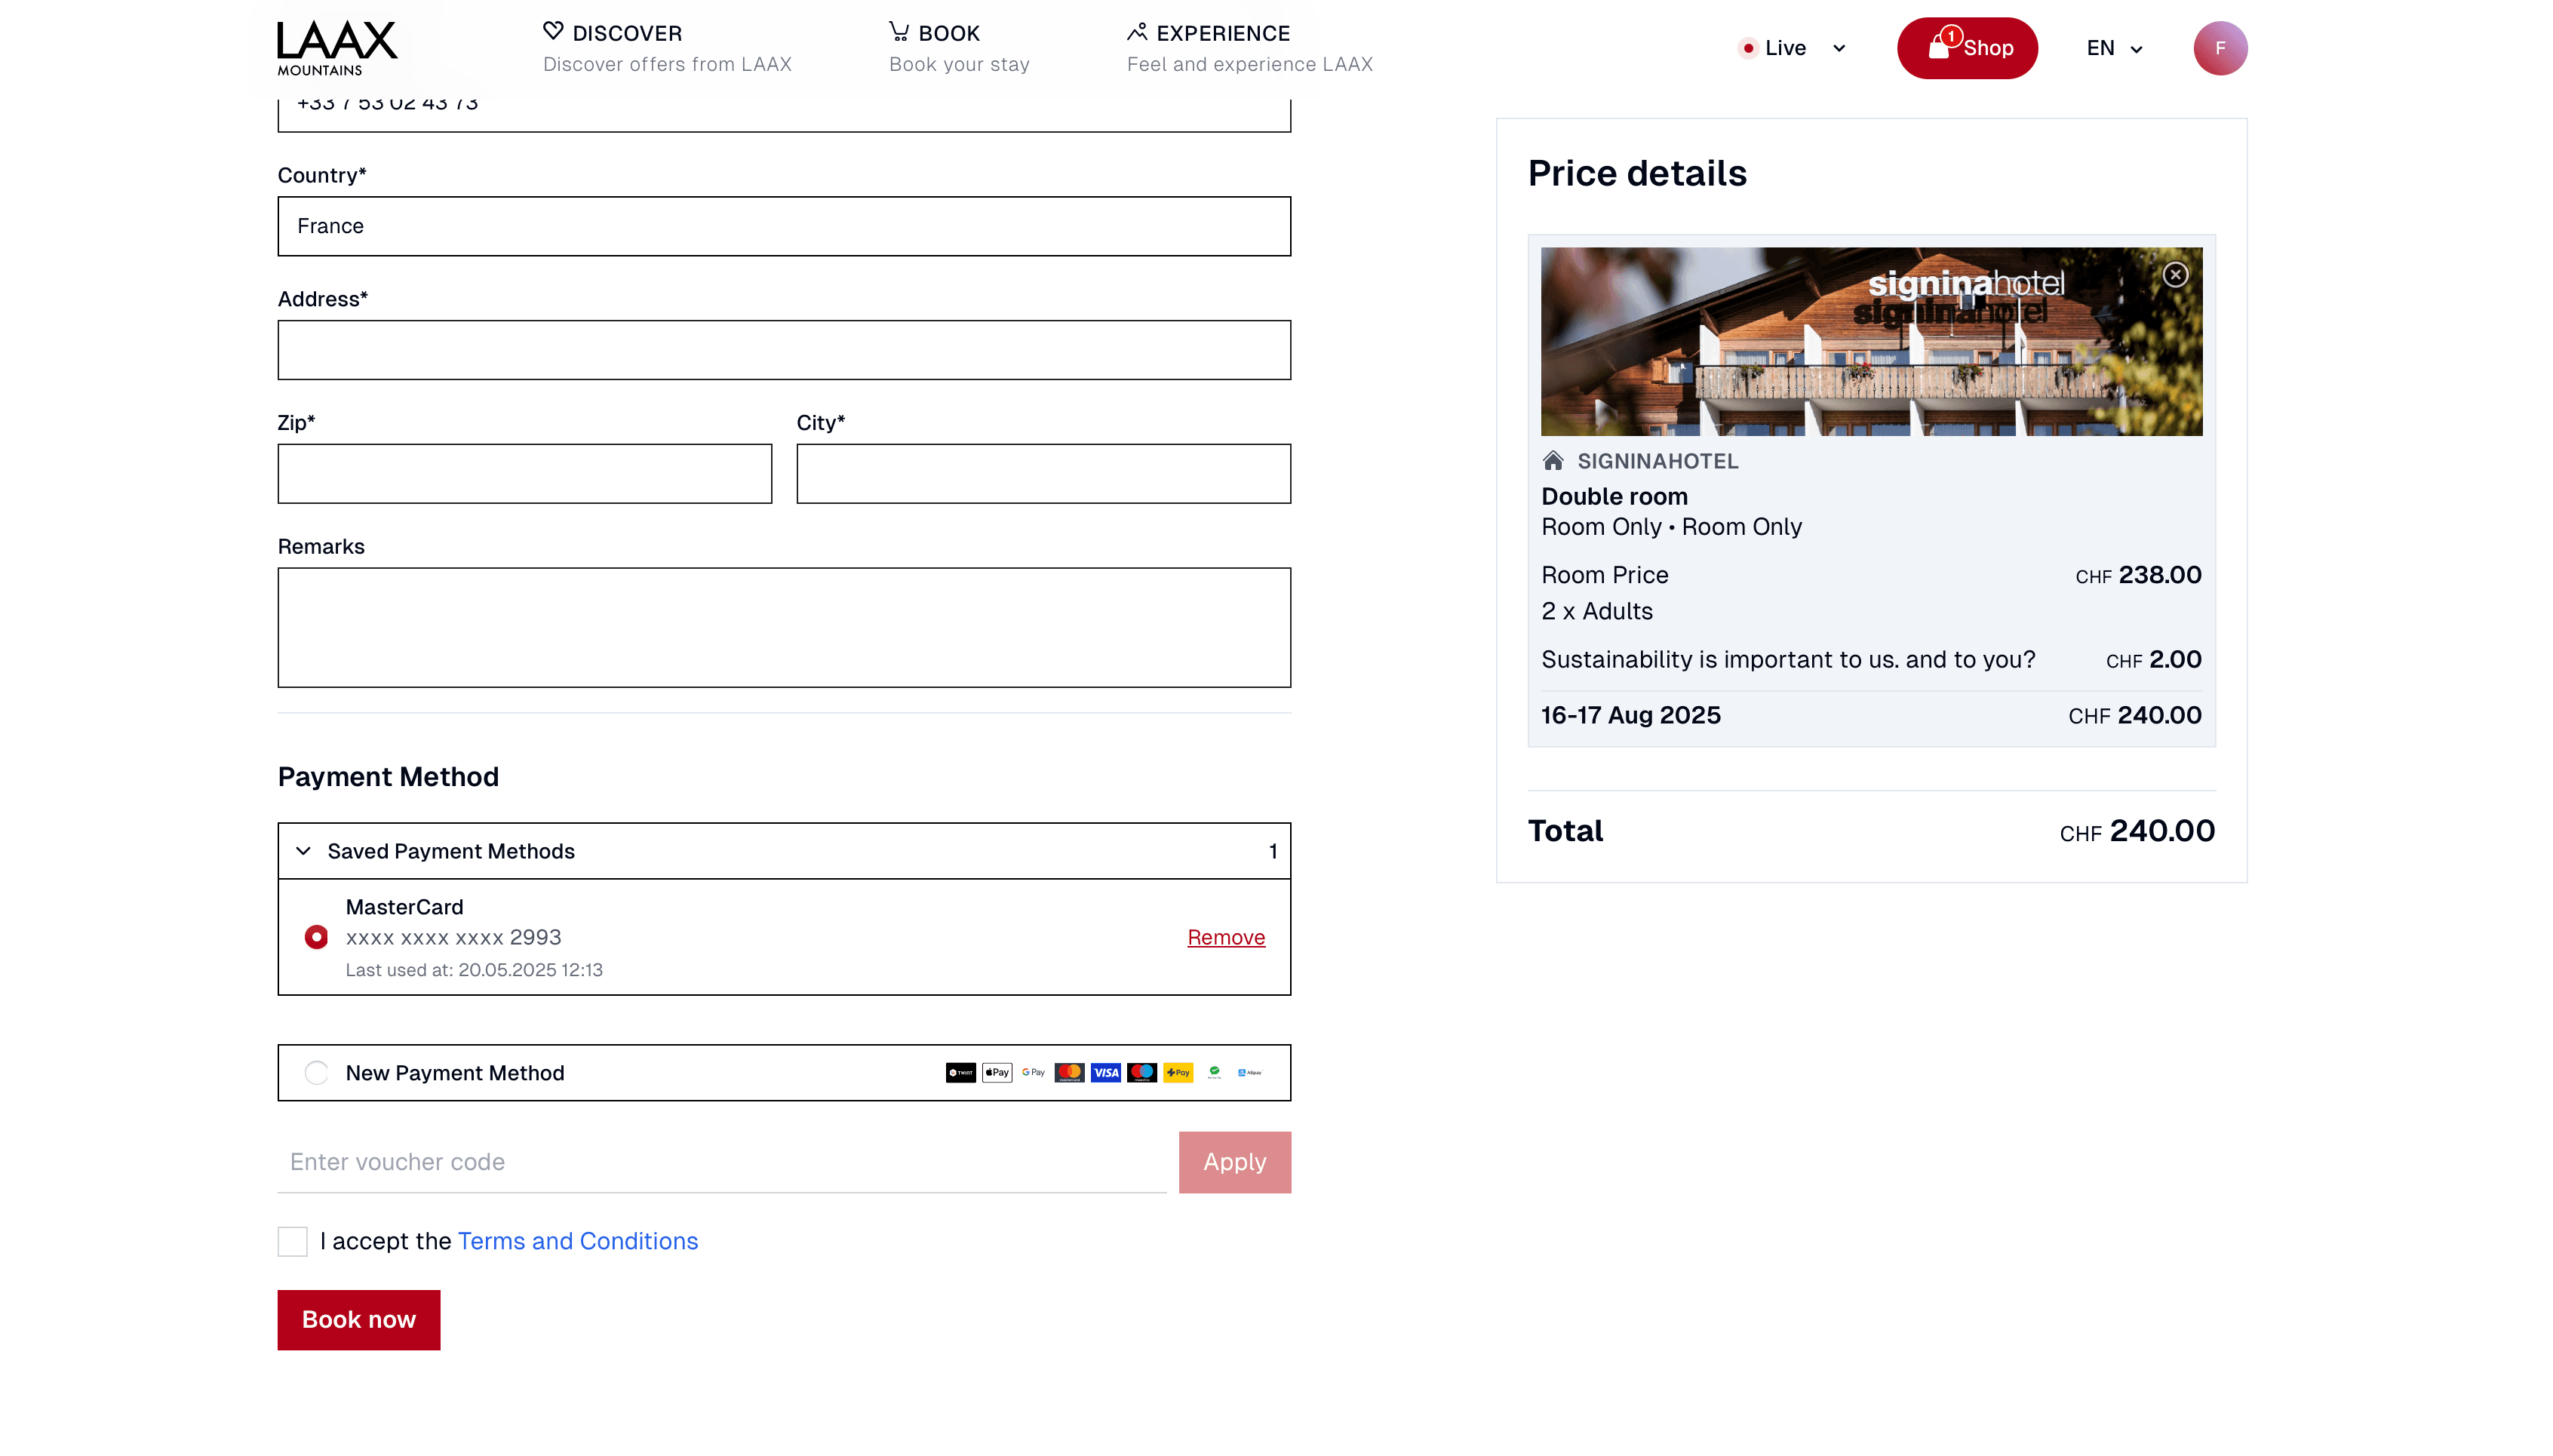The height and width of the screenshot is (1456, 2553).
Task: Remove the saved MasterCard ending 2993
Action: tap(1226, 937)
